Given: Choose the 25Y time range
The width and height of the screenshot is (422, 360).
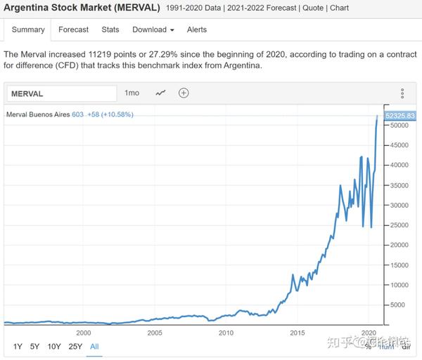Looking at the screenshot, I should tap(75, 346).
